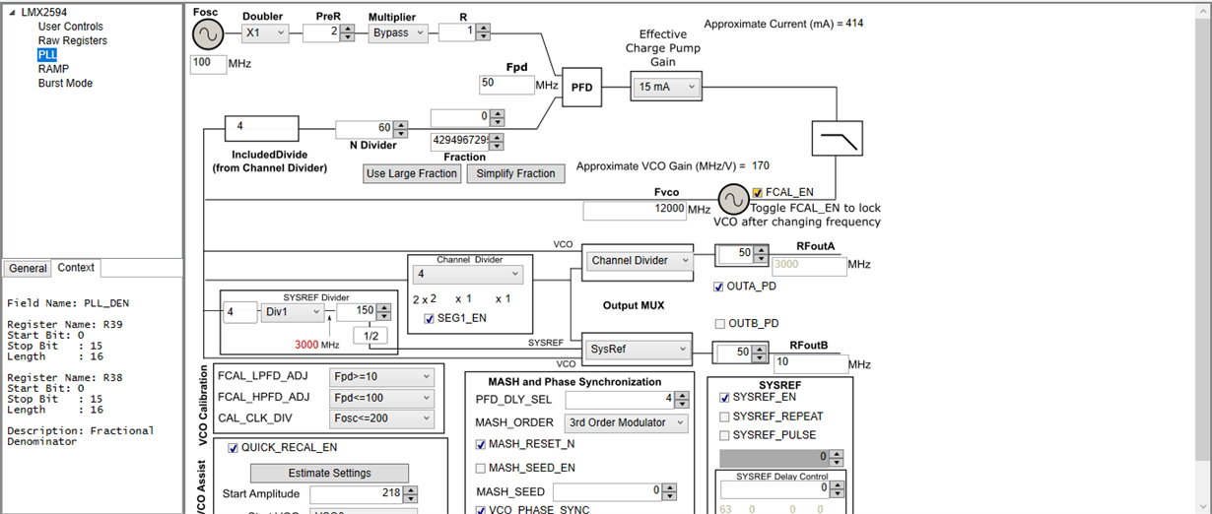Image resolution: width=1212 pixels, height=514 pixels.
Task: Open the Doubler X1 dropdown
Action: [x=265, y=32]
